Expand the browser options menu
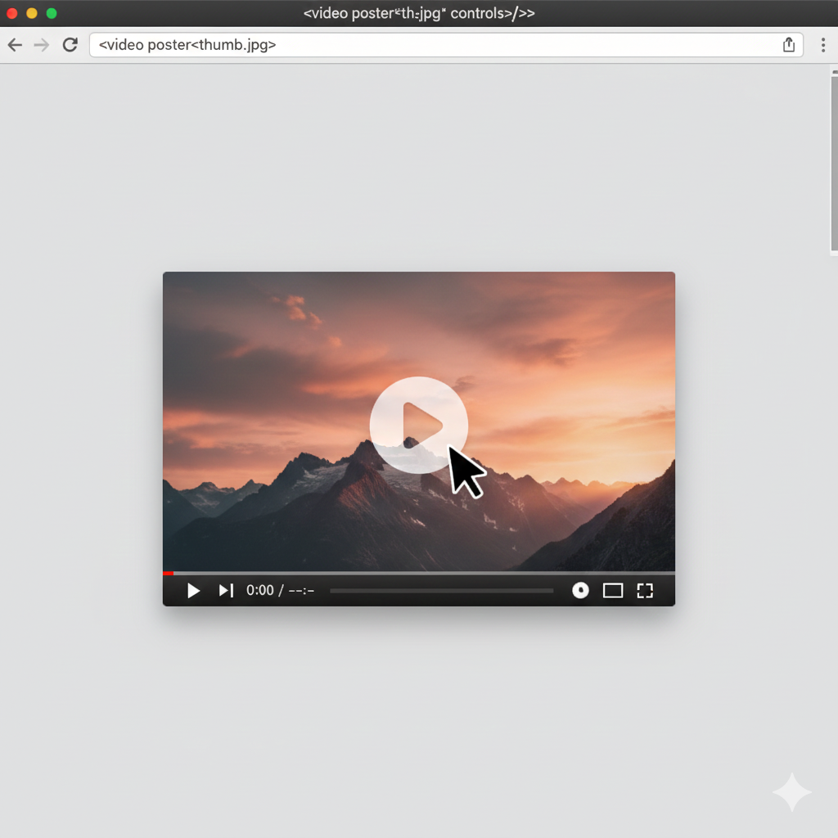Viewport: 838px width, 838px height. [x=823, y=45]
